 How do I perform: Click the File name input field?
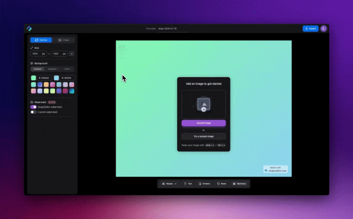click(173, 29)
